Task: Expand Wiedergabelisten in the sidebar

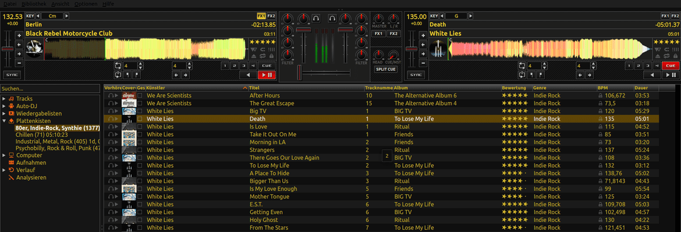Action: coord(4,114)
